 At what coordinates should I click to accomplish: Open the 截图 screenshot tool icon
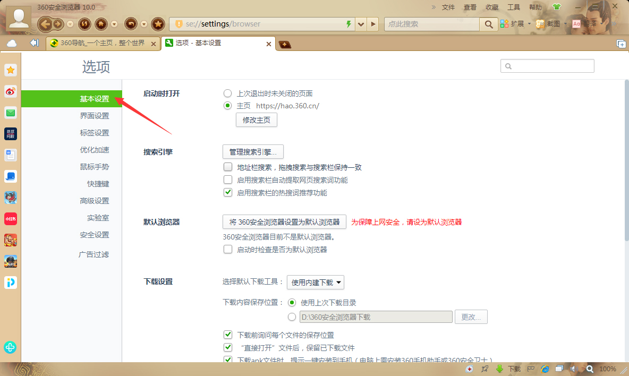click(x=540, y=24)
